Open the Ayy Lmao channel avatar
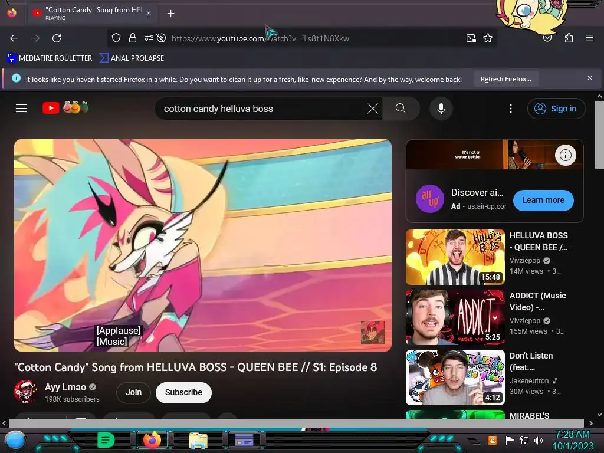 [x=25, y=392]
